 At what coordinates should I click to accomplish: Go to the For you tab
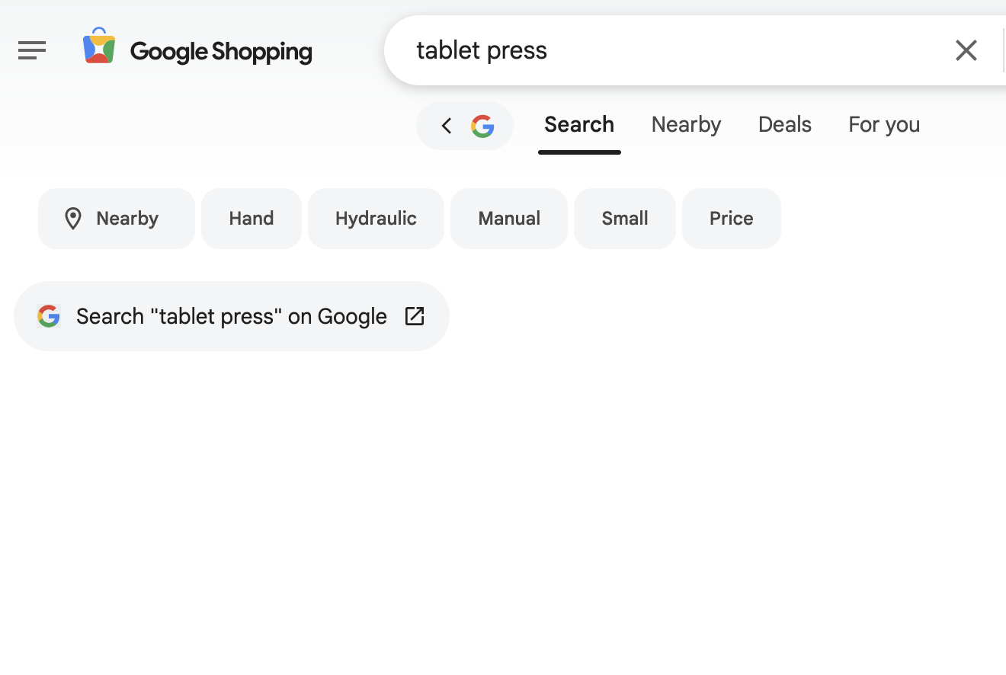tap(884, 125)
